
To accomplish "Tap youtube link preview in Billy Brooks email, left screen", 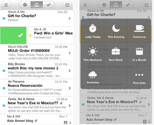I will point(35,74).
